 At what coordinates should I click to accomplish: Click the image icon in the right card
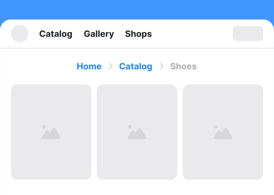pyautogui.click(x=223, y=132)
